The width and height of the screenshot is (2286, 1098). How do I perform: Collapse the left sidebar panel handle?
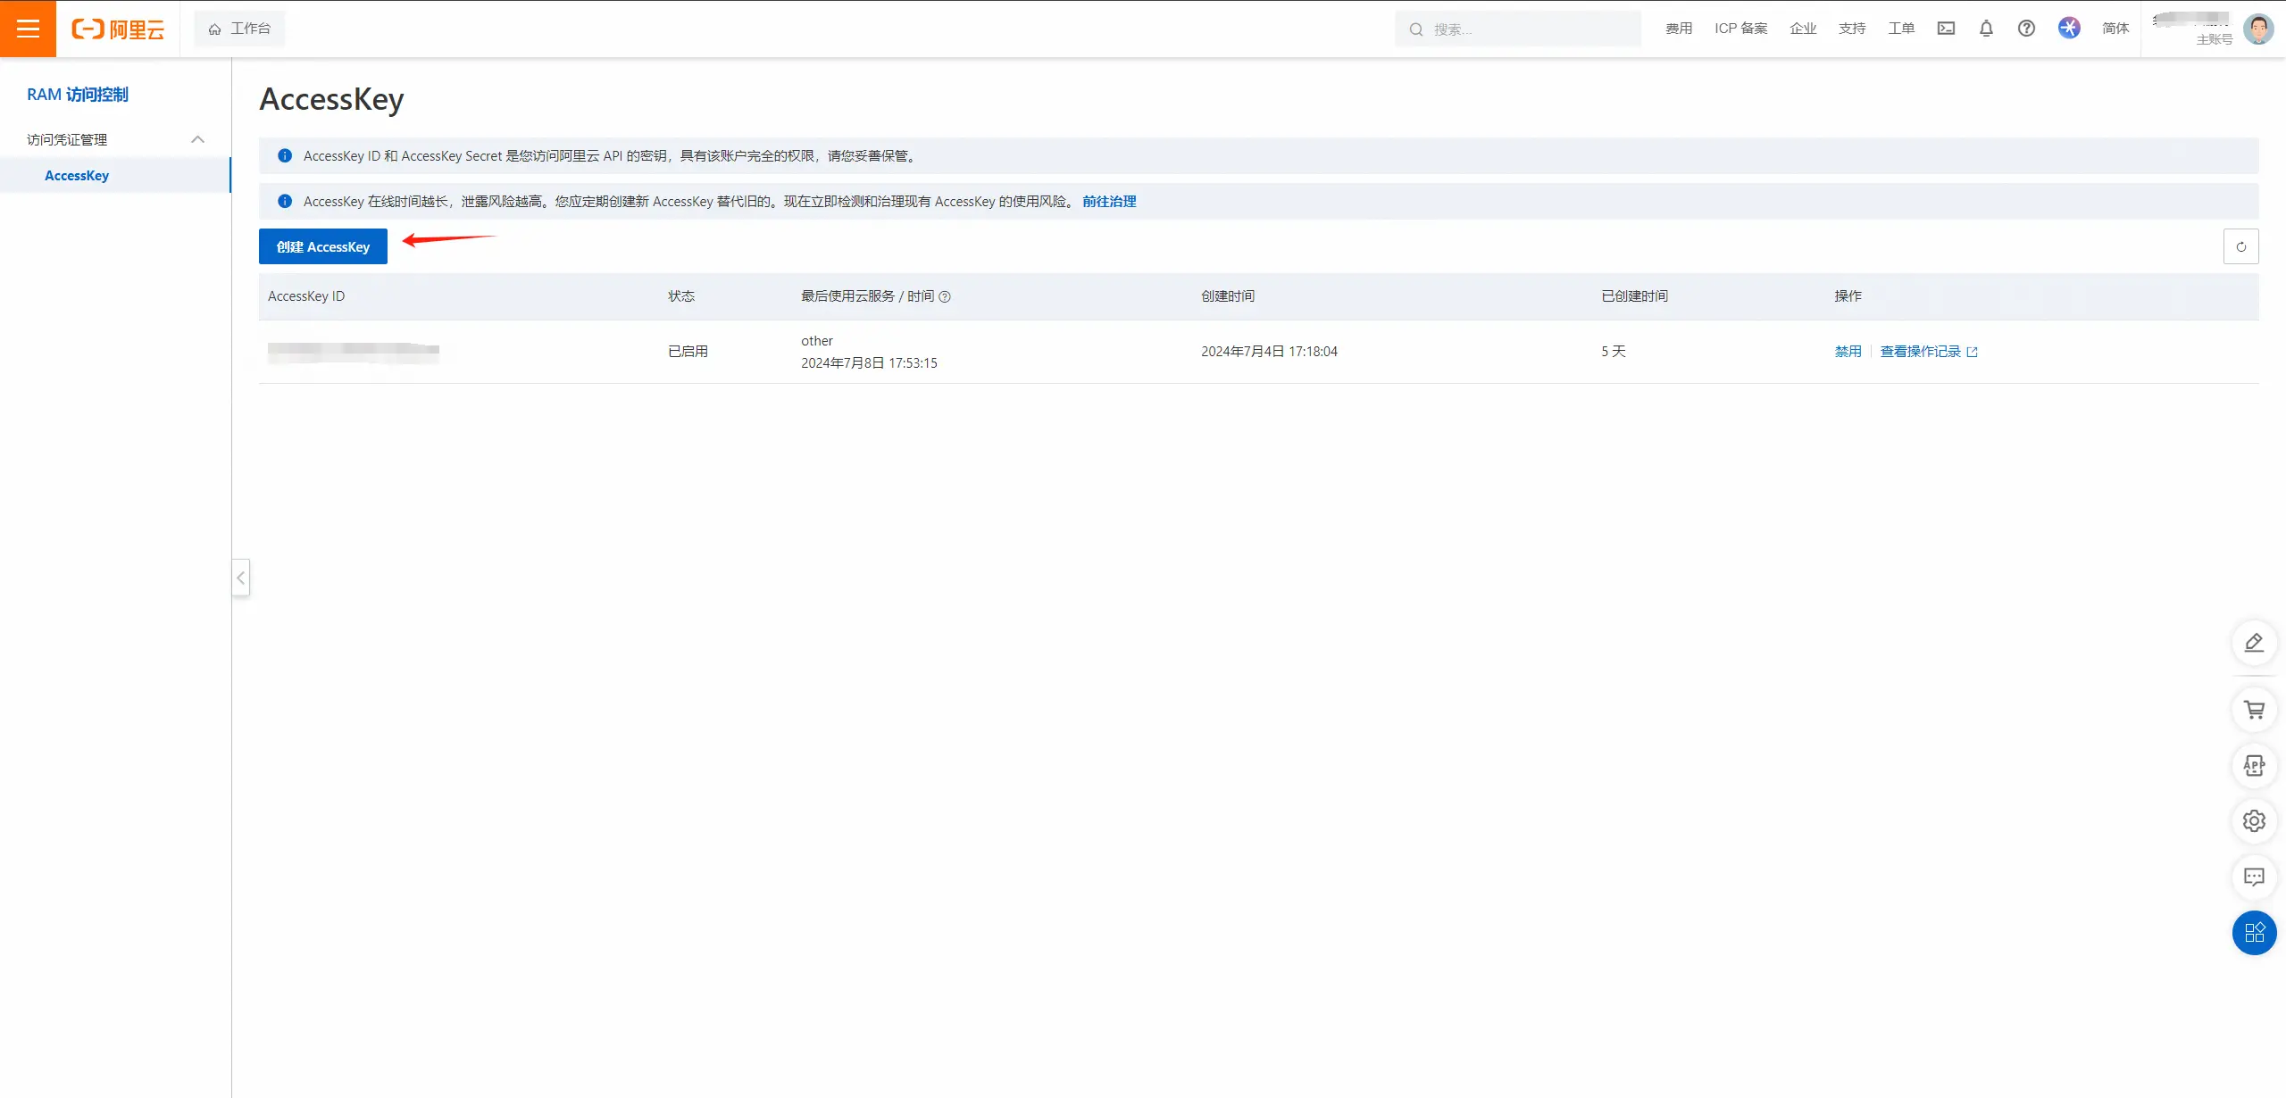[240, 578]
